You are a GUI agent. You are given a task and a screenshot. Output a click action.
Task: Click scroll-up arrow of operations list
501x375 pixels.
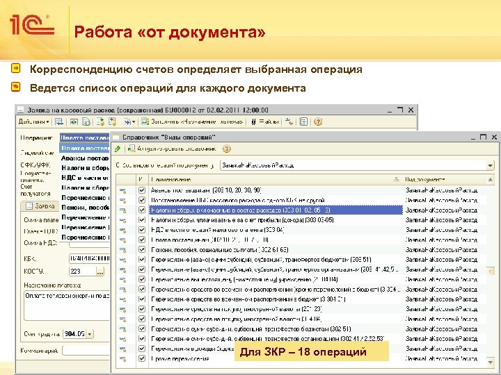pyautogui.click(x=491, y=180)
